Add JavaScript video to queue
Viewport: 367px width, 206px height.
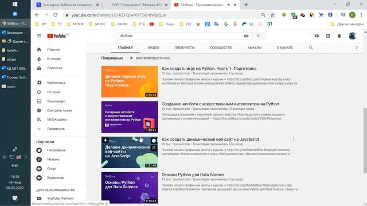[154, 148]
